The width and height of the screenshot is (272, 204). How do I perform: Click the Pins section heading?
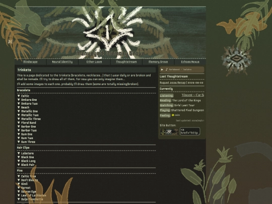click(x=20, y=171)
